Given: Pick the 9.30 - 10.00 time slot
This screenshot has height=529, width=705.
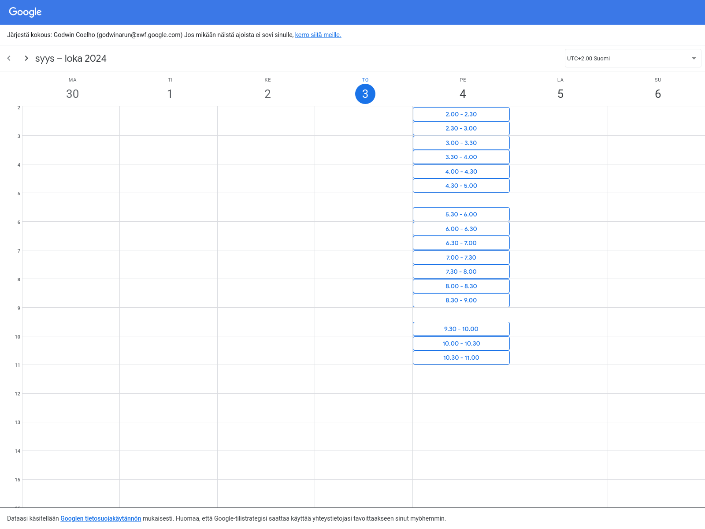Looking at the screenshot, I should pyautogui.click(x=461, y=329).
